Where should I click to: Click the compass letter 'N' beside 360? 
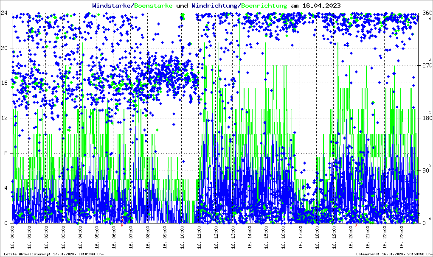click(430, 19)
